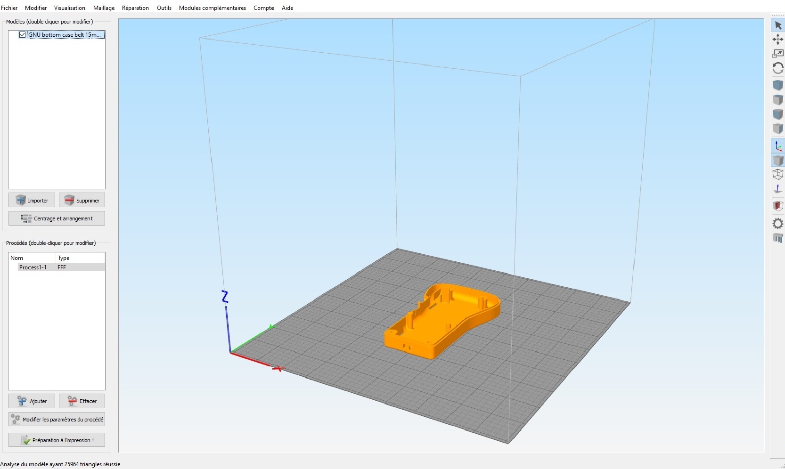
Task: Click Centrage et arrangement button
Action: (57, 218)
